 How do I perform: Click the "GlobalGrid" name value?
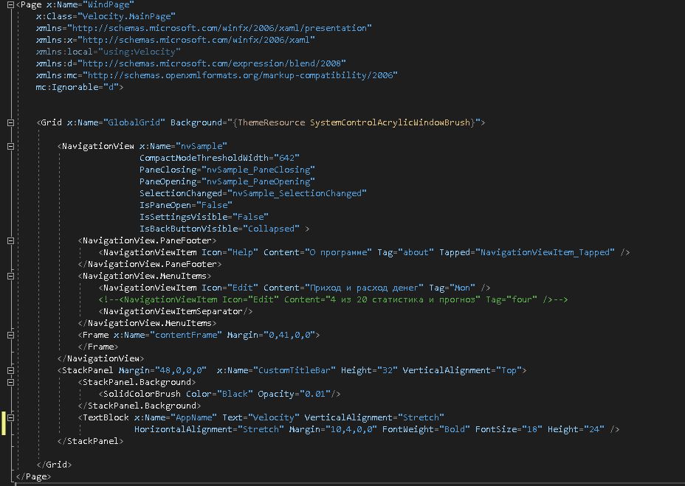[134, 122]
